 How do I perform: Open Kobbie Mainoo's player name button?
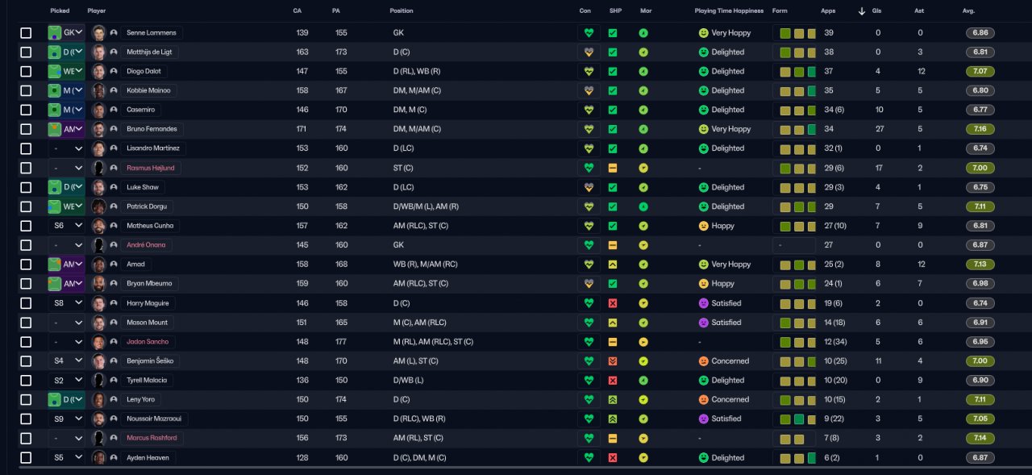[x=148, y=91]
